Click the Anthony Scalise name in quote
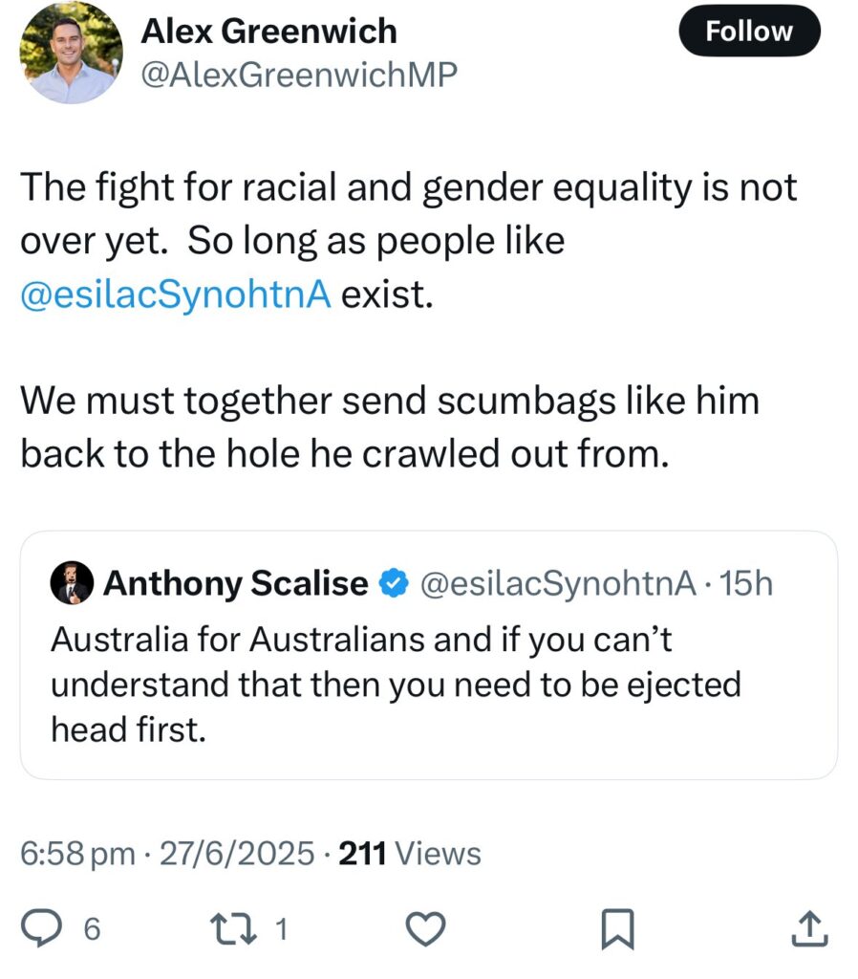The image size is (858, 979). click(236, 583)
